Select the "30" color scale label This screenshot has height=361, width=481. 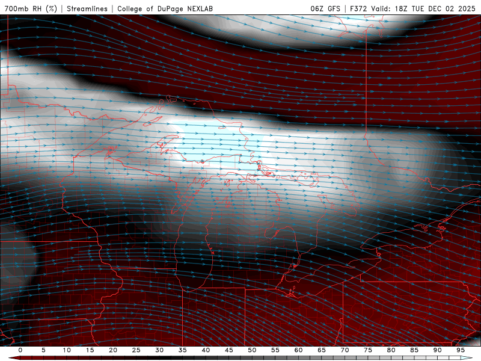[159, 350]
